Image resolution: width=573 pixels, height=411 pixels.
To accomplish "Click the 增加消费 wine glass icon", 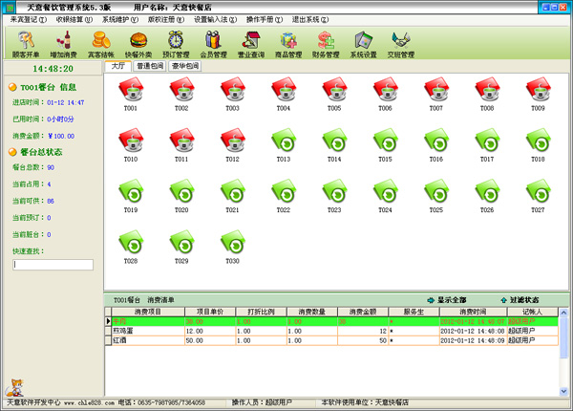I will [65, 43].
